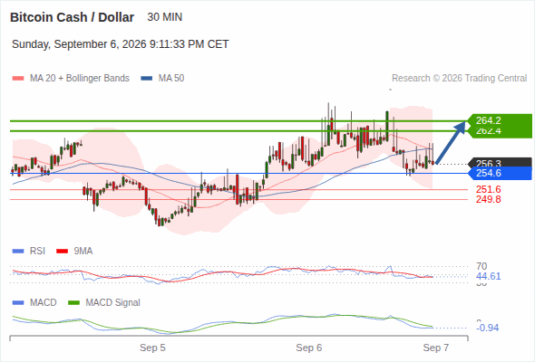Click the 251.6 support level value
This screenshot has height=362, width=535.
(x=489, y=189)
